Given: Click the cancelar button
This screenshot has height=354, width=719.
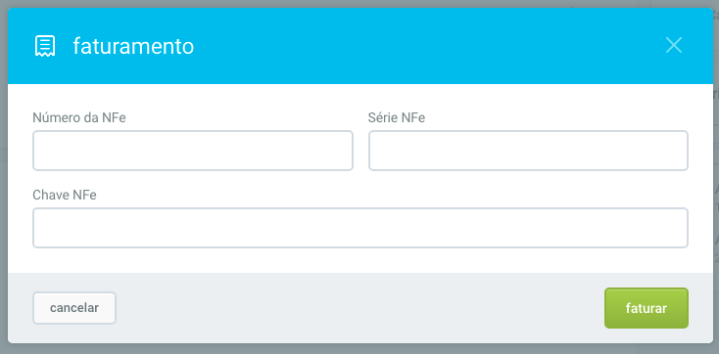Looking at the screenshot, I should coord(74,308).
